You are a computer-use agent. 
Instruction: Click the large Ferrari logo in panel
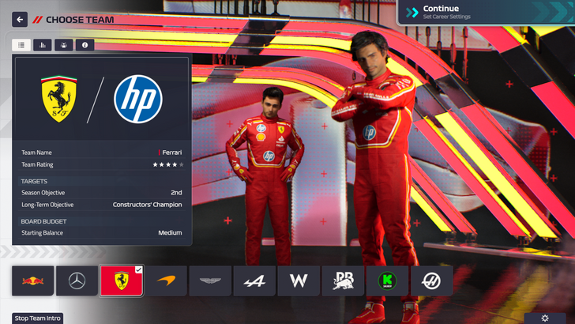(58, 100)
